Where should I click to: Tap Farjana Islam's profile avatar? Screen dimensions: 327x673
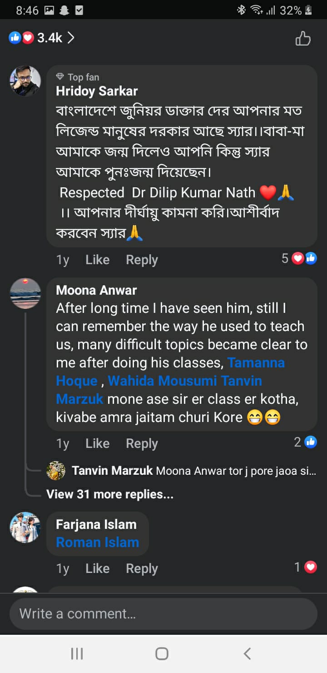(x=25, y=527)
